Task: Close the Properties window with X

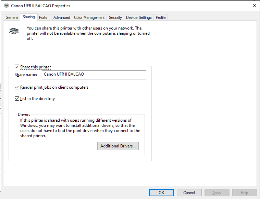Action: click(255, 5)
